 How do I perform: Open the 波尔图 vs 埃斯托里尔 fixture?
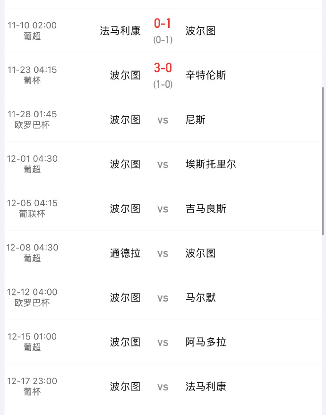163,164
